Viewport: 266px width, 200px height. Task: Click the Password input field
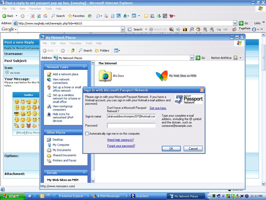(131, 126)
